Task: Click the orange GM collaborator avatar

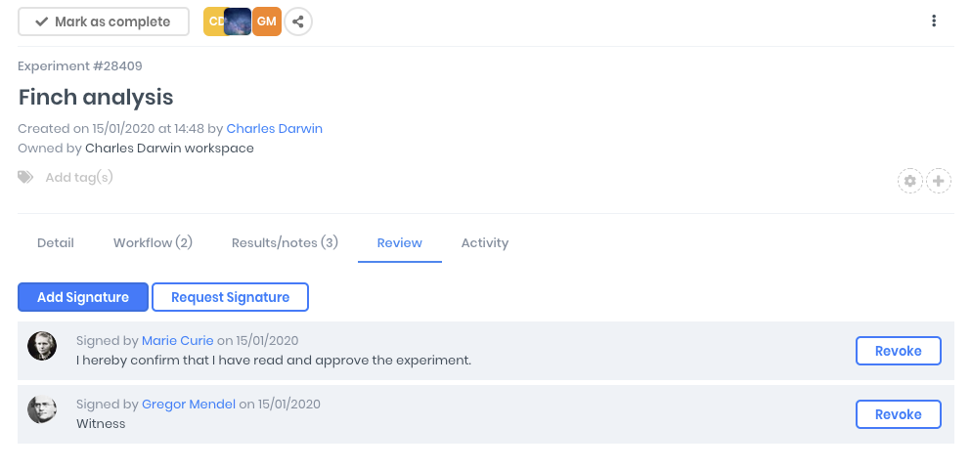Action: 267,21
